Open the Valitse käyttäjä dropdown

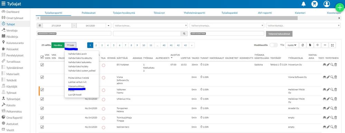click(303, 26)
